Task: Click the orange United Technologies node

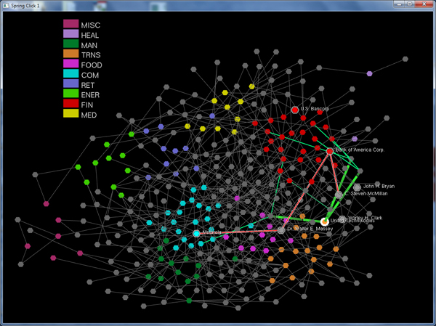Action: pos(325,221)
